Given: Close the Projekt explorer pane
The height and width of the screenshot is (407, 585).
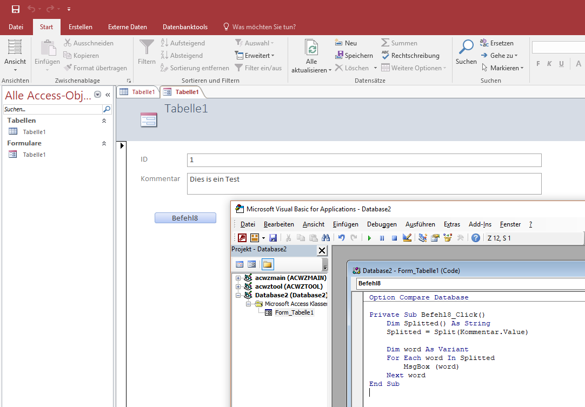Looking at the screenshot, I should point(322,250).
